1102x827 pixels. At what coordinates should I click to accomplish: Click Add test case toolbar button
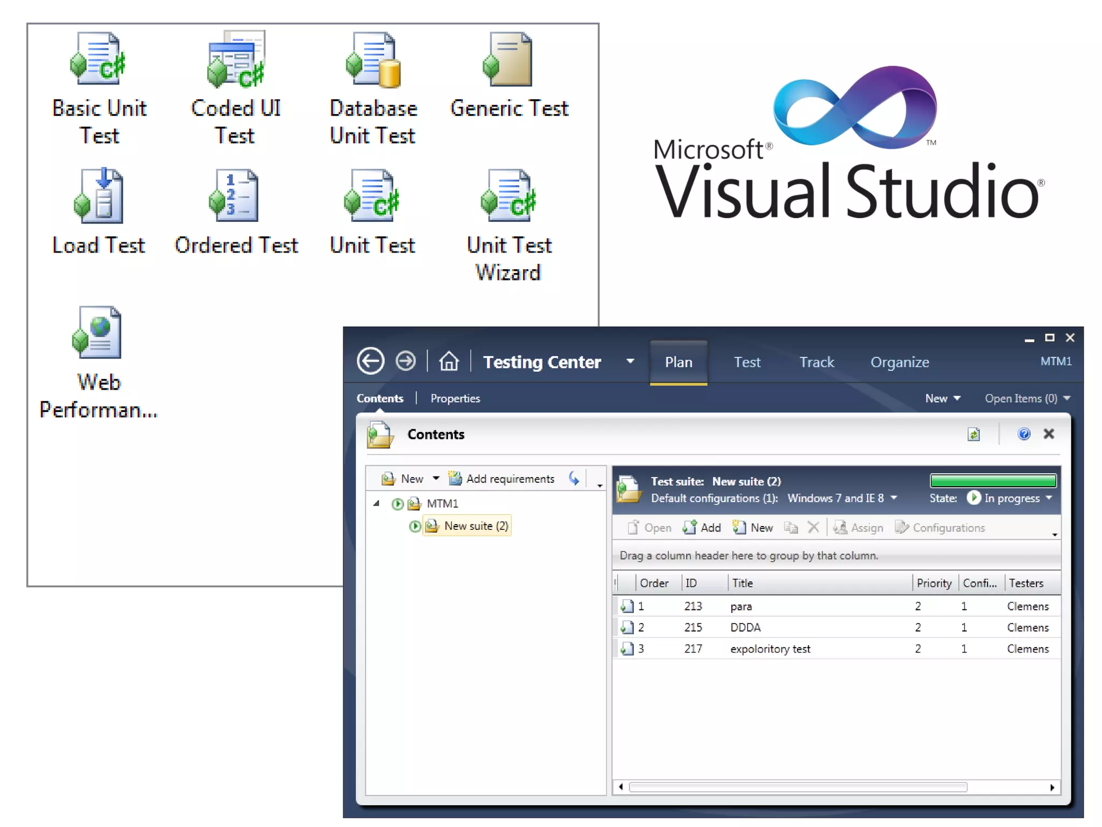coord(702,528)
